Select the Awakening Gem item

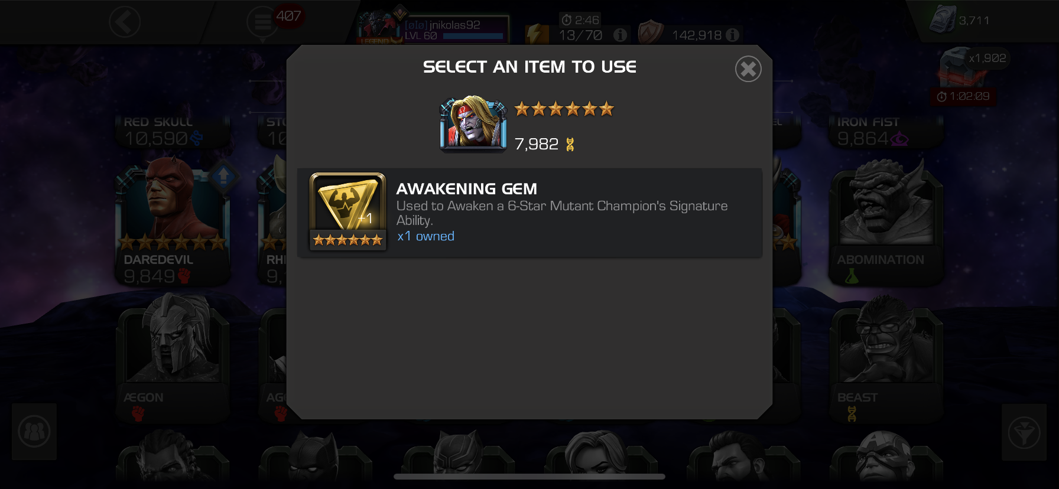pos(529,213)
